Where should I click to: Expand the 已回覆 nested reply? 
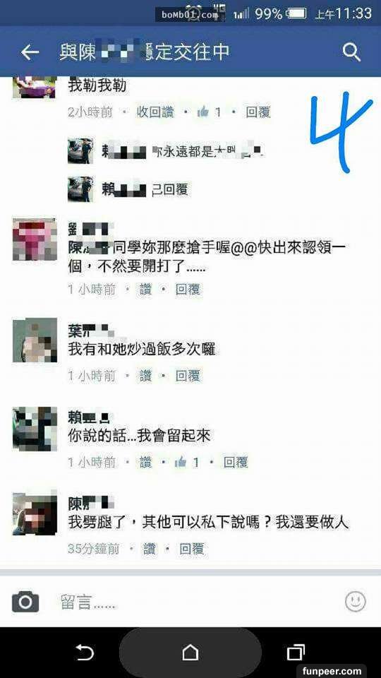click(x=170, y=189)
